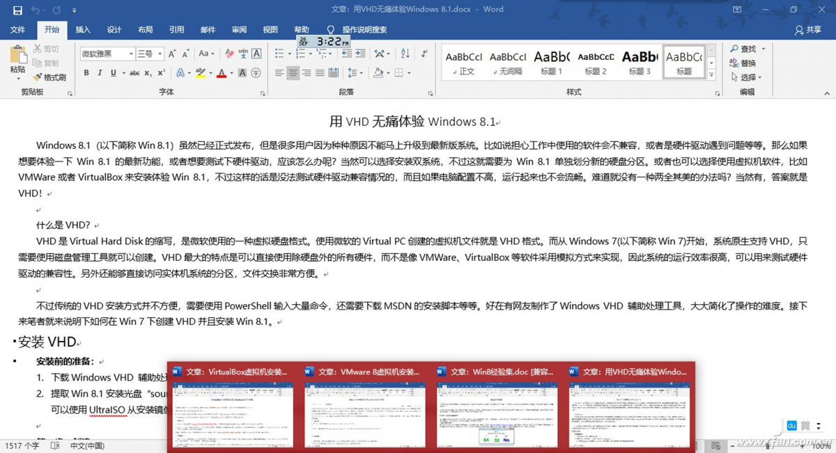Image resolution: width=836 pixels, height=453 pixels.
Task: Click the Grow Font (larger A) icon
Action: pos(172,54)
